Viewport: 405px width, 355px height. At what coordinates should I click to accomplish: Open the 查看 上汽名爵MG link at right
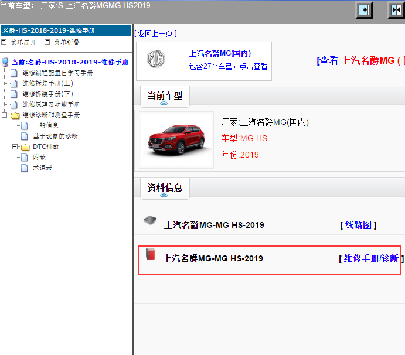360,61
